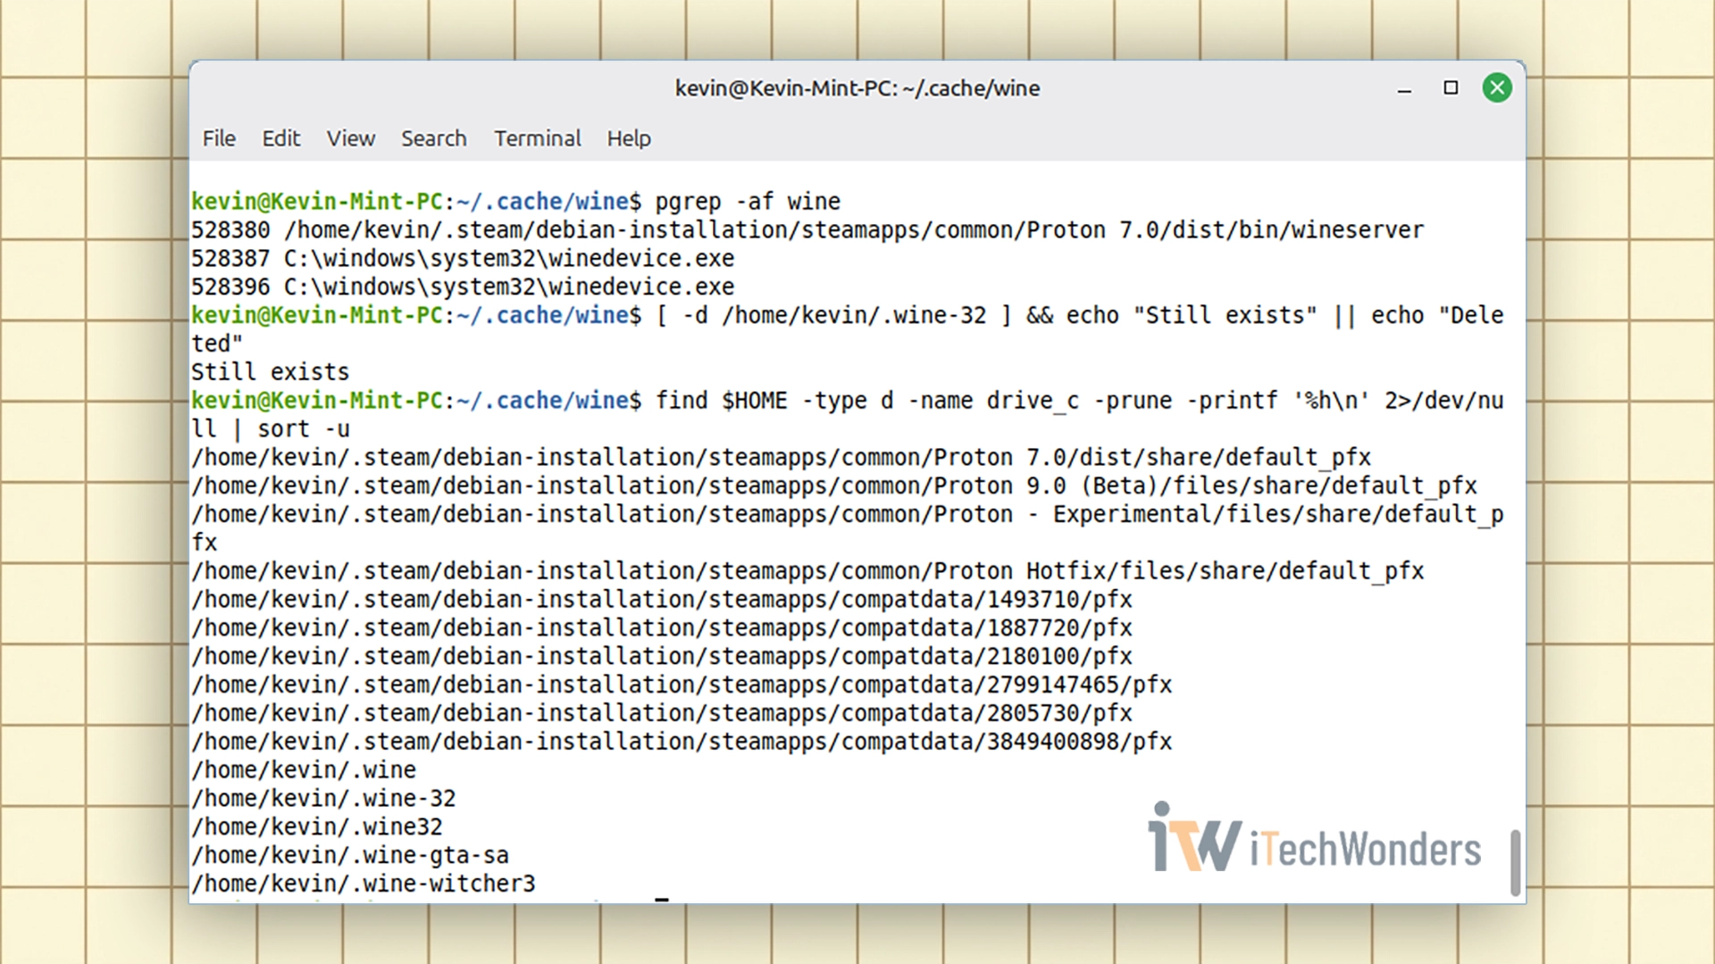Open the Terminal menu

pyautogui.click(x=537, y=138)
